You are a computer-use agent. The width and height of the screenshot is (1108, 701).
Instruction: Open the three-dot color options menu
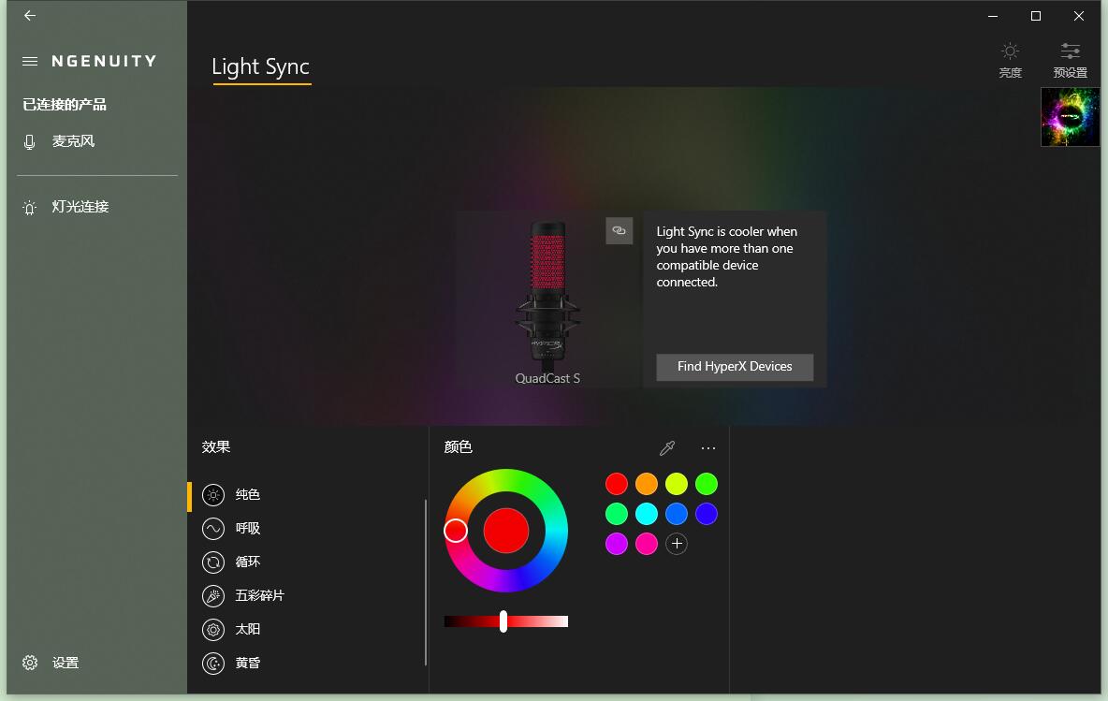[708, 448]
